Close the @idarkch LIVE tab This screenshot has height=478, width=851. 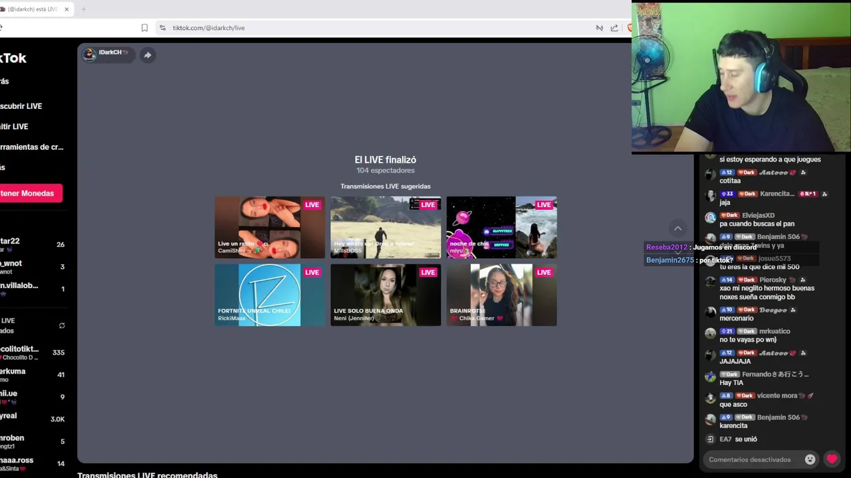[66, 9]
